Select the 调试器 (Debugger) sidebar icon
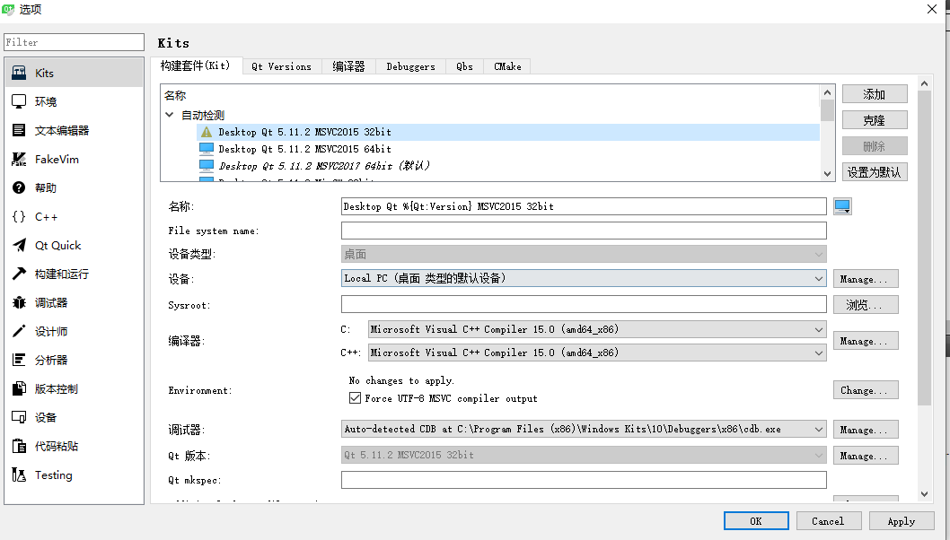Viewport: 950px width, 540px height. point(20,302)
